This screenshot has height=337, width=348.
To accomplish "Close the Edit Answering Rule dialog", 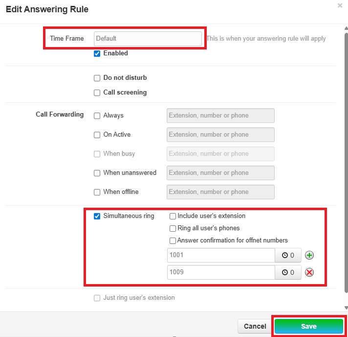I will coord(340,5).
